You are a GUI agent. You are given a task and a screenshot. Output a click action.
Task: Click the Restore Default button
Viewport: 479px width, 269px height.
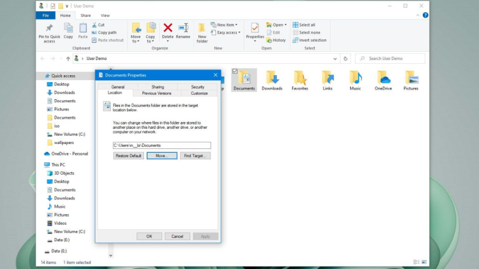click(x=128, y=156)
